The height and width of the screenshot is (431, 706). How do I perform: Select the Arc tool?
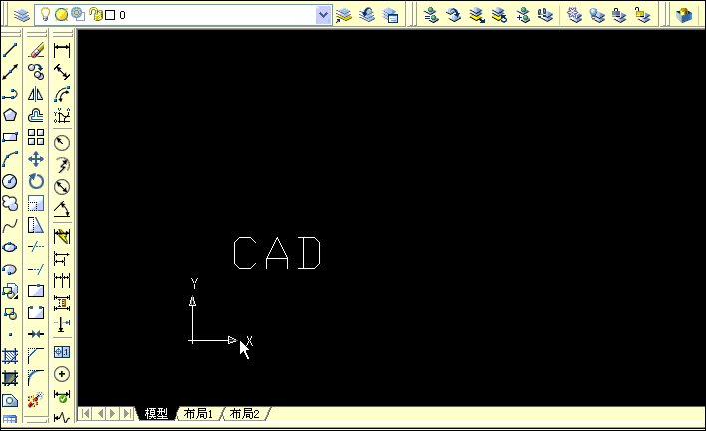click(10, 159)
